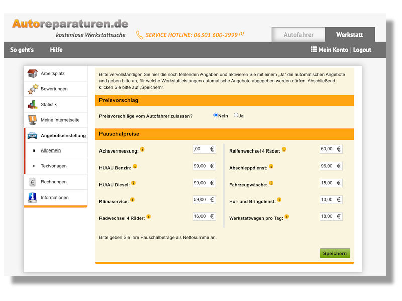402x301 pixels.
Task: Show info tooltip for Reifenwechsel 4 Räder
Action: [x=284, y=149]
